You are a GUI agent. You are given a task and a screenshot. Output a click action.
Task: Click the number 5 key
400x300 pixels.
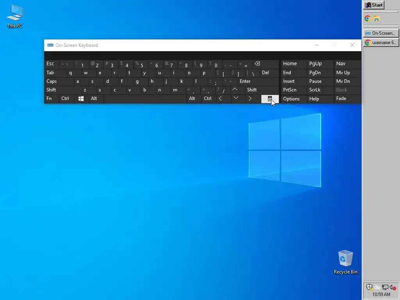click(x=141, y=64)
